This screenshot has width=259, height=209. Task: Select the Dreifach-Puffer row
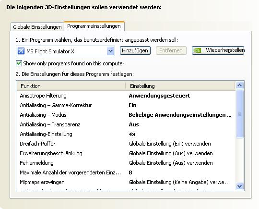click(x=126, y=144)
